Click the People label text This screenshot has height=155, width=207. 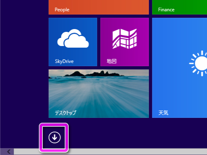[x=62, y=10]
